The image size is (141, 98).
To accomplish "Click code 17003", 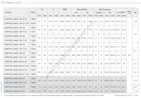I will coord(33,44).
